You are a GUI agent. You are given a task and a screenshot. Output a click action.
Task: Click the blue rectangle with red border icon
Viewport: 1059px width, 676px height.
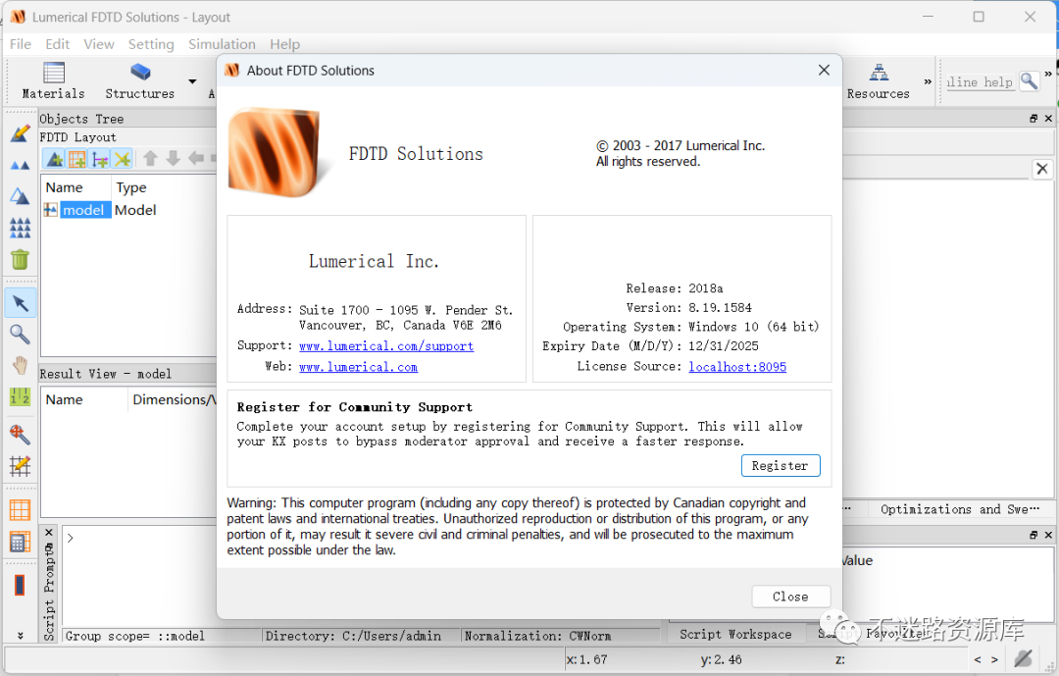(20, 585)
